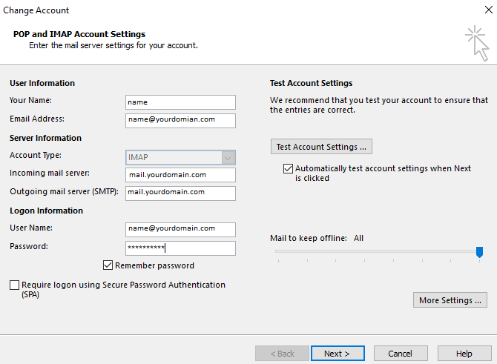Open the Account Type IMAP dropdown

click(180, 157)
